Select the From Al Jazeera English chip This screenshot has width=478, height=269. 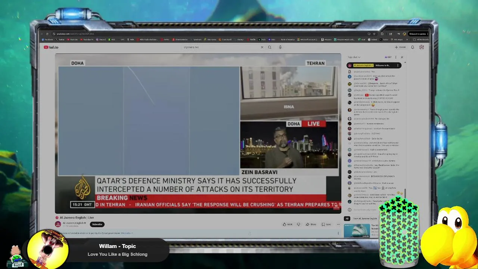[x=365, y=219]
